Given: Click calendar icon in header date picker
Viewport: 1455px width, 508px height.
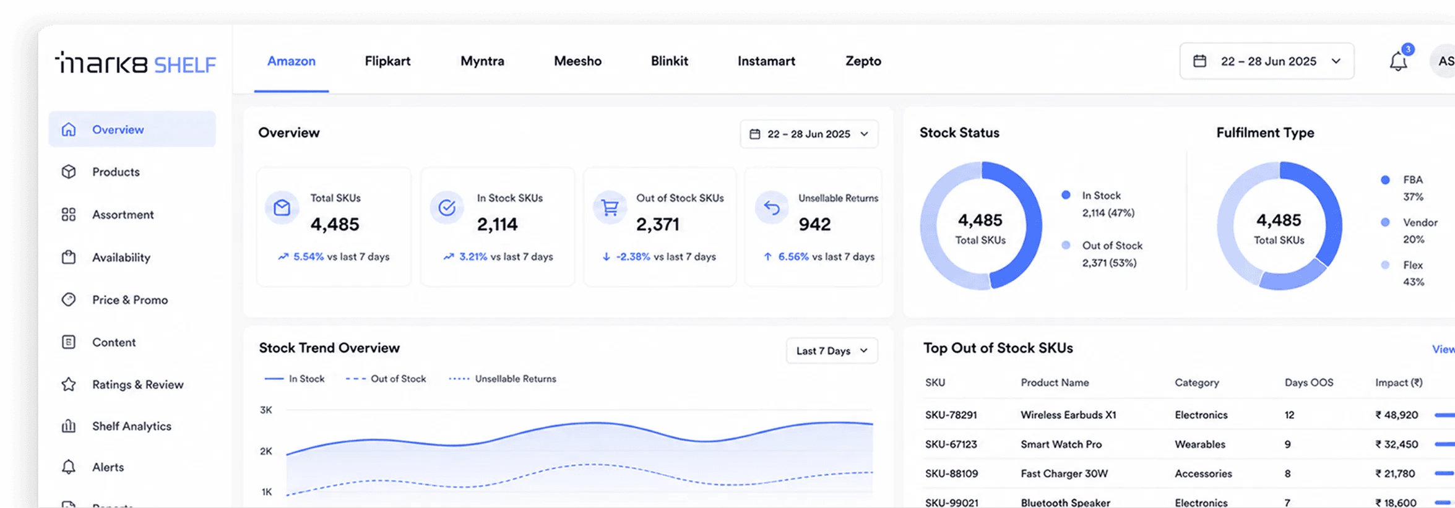Looking at the screenshot, I should click(1199, 61).
